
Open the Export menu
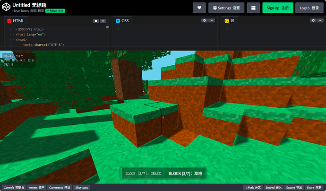pyautogui.click(x=294, y=188)
